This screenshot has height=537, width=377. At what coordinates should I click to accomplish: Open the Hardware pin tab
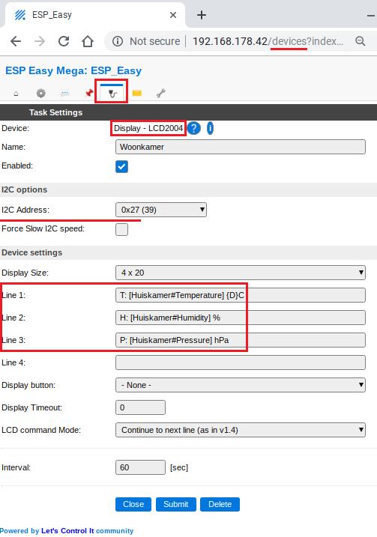tap(89, 93)
